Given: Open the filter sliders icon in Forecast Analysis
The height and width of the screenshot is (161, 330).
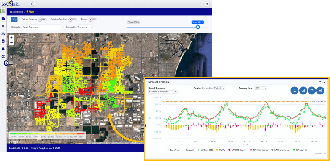Looking at the screenshot, I should [295, 90].
